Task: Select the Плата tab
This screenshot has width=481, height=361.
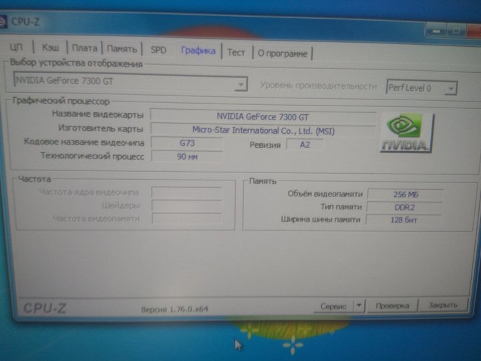Action: [85, 49]
